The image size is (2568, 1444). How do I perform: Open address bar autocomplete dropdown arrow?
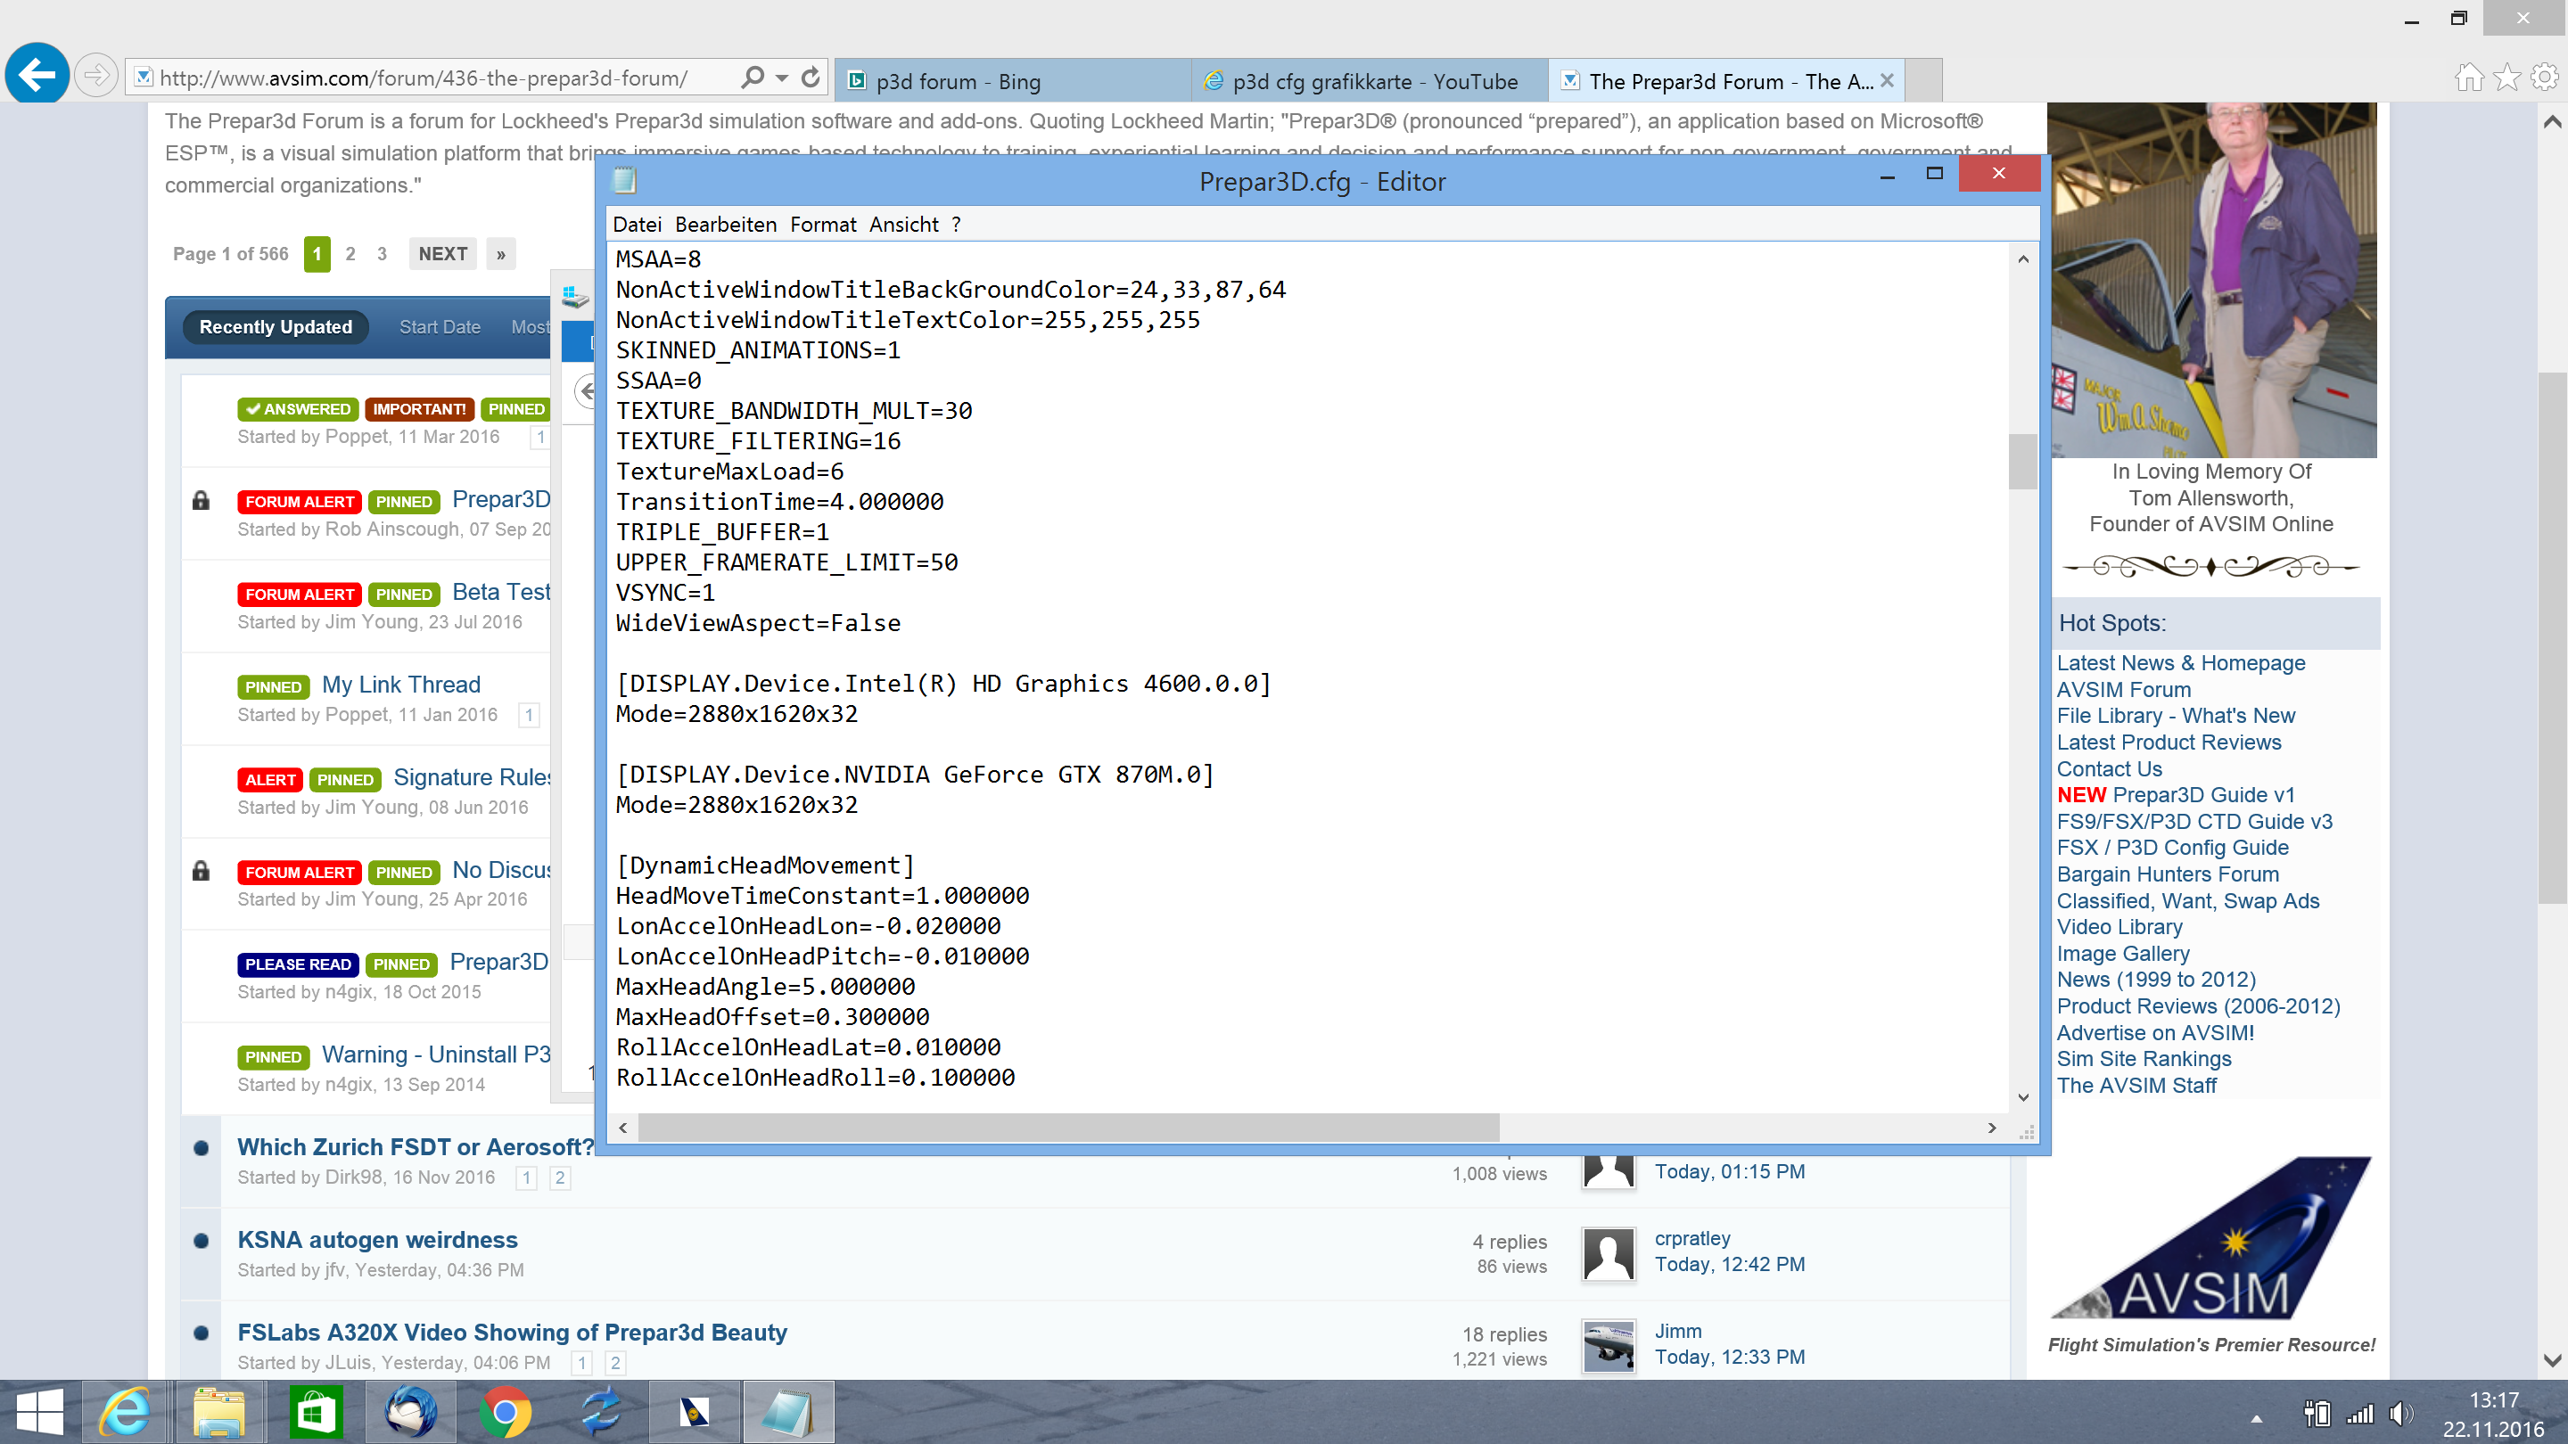[x=782, y=78]
